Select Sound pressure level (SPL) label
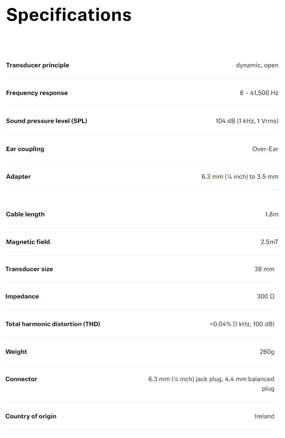285x438 pixels. (x=46, y=121)
